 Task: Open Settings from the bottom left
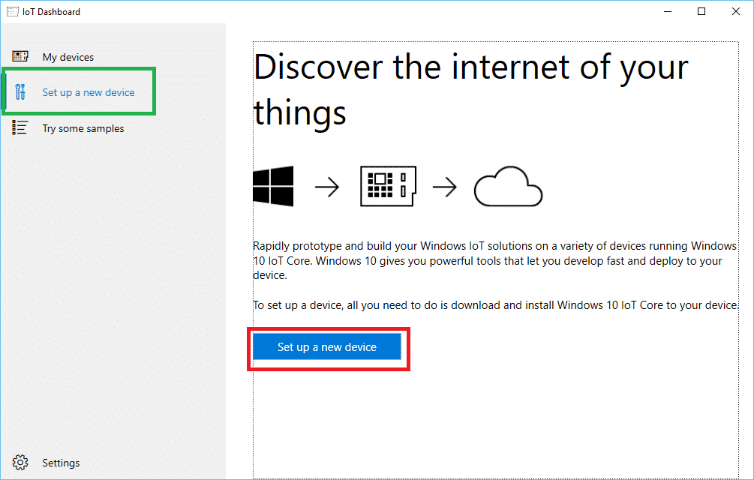click(x=61, y=462)
